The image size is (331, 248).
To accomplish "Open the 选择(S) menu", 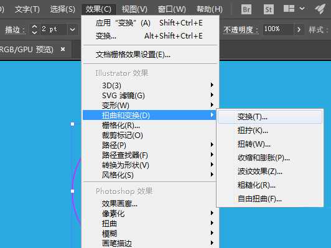I will (63, 9).
